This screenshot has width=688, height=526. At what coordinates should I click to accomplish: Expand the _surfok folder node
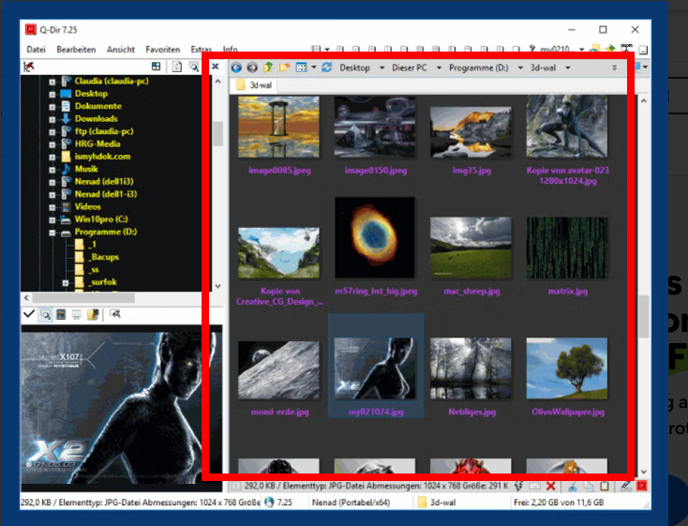point(66,283)
